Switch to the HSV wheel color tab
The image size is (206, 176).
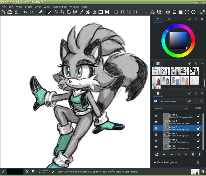[x=158, y=19]
